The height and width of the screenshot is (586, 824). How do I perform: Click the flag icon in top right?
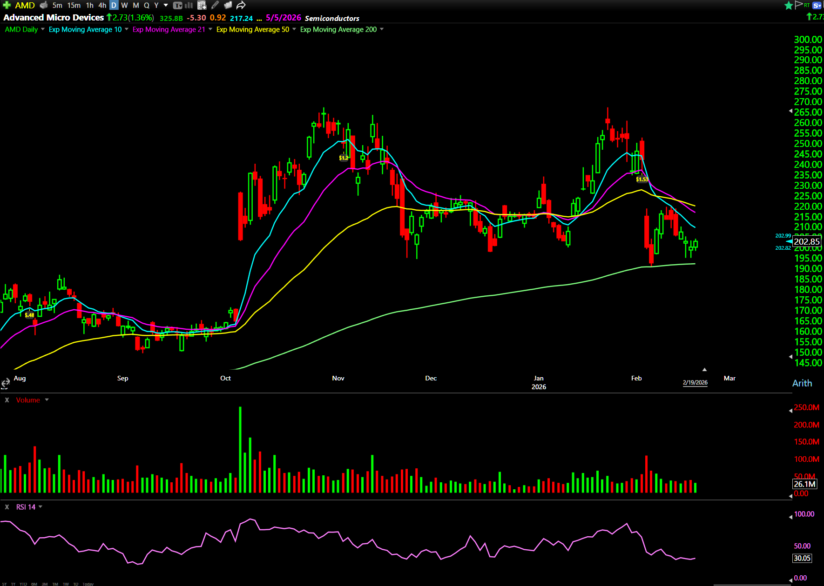(799, 5)
